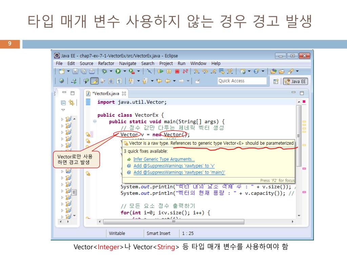Click the Step Return debug icon
The width and height of the screenshot is (347, 260).
coord(213,71)
